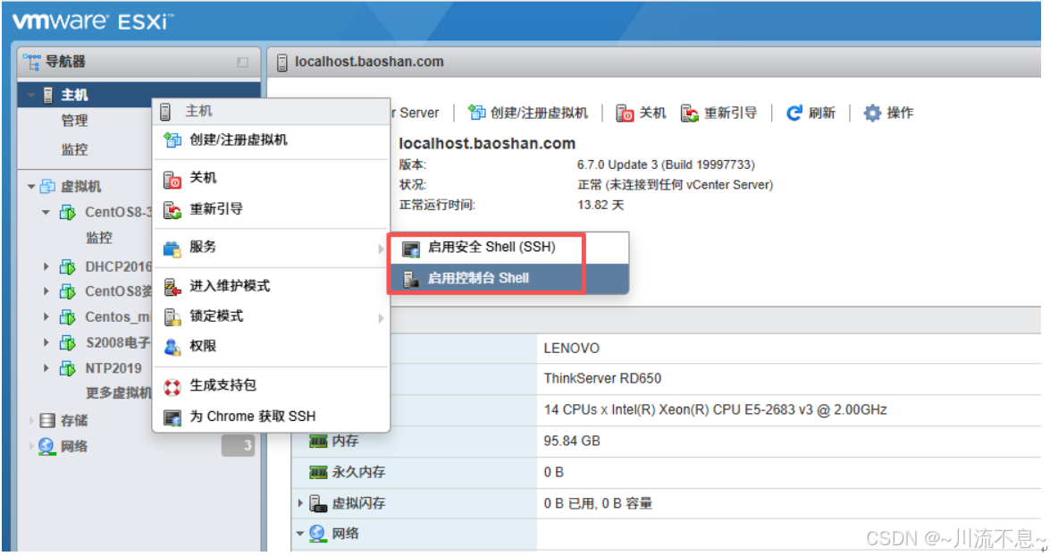1050x556 pixels.
Task: Click the 14 CPUs x Intel Xeon value
Action: 715,409
